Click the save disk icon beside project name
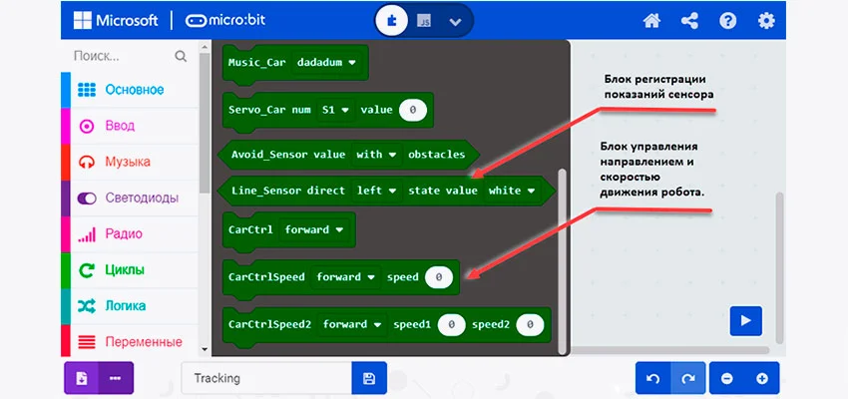Image resolution: width=848 pixels, height=399 pixels. click(x=368, y=379)
